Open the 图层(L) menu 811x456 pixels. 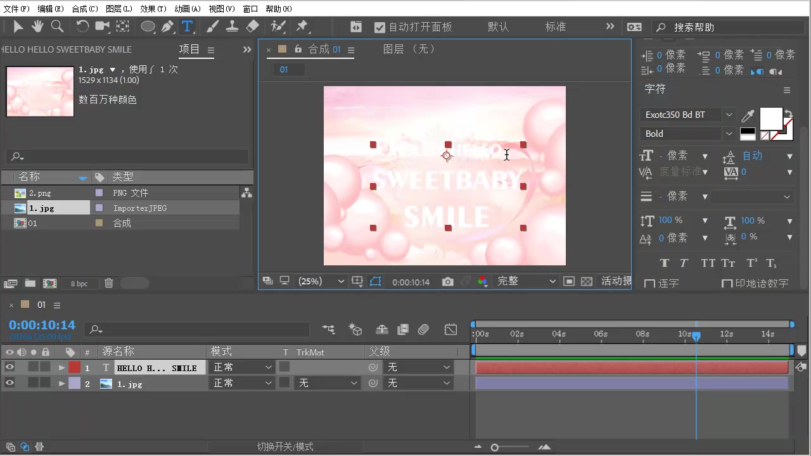click(x=119, y=9)
